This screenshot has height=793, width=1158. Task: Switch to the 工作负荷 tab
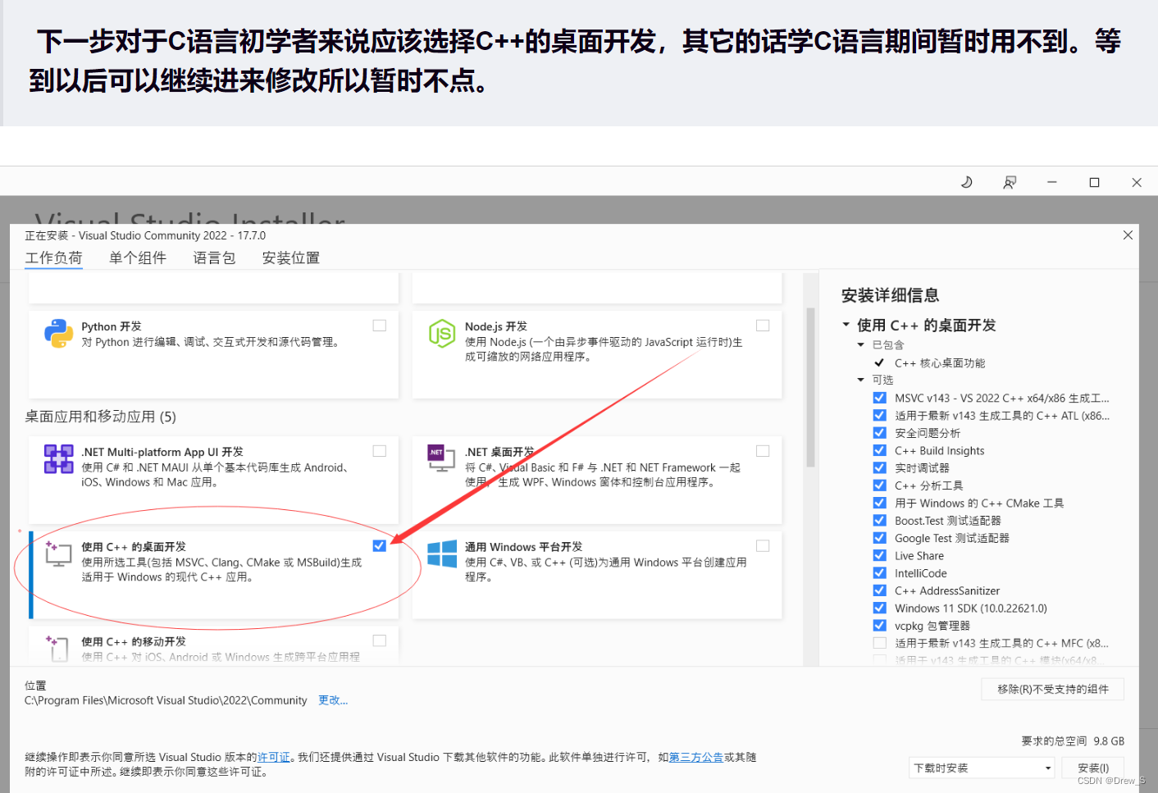pos(53,257)
